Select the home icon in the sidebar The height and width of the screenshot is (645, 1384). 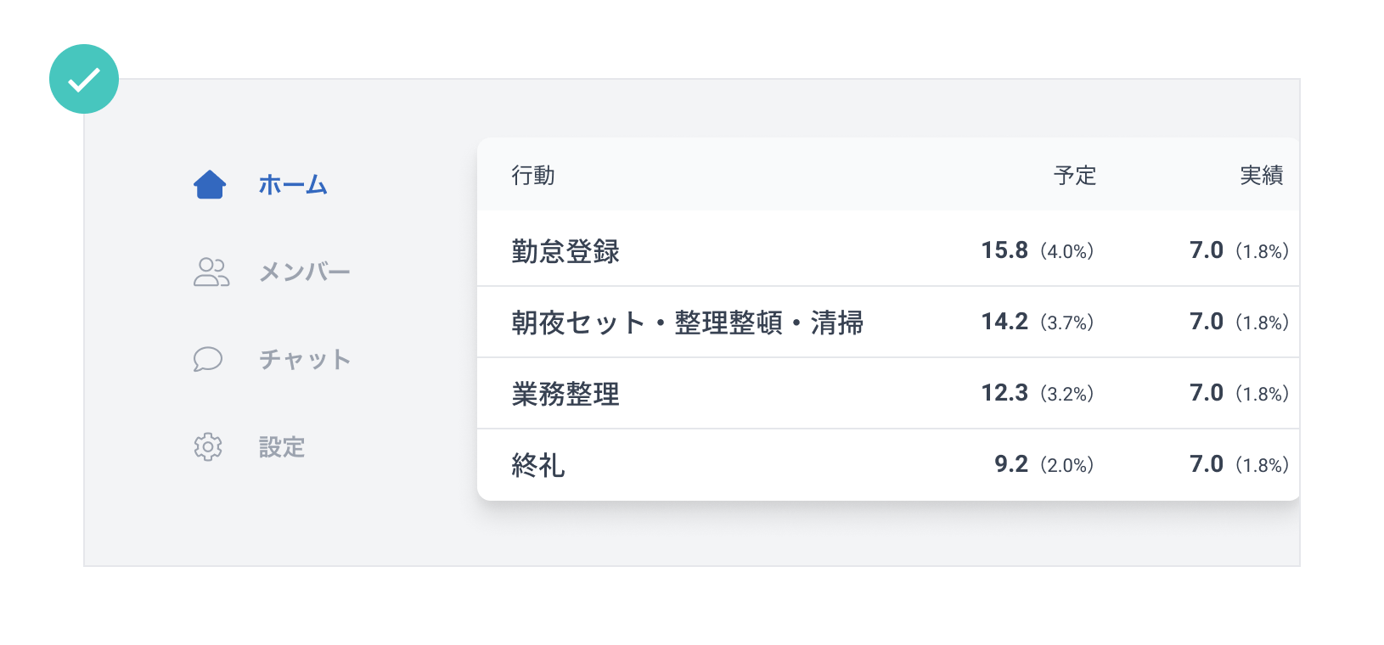(x=210, y=184)
